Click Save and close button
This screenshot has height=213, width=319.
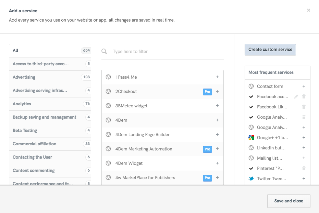[289, 201]
